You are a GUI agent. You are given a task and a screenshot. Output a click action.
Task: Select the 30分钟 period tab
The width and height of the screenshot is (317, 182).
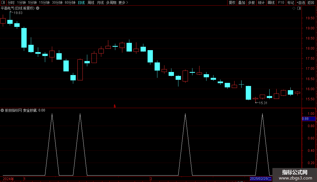pyautogui.click(x=57, y=3)
